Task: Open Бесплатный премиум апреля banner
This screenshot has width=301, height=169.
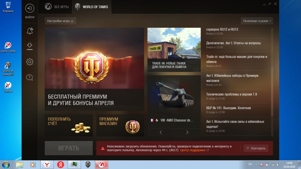Action: (x=94, y=69)
